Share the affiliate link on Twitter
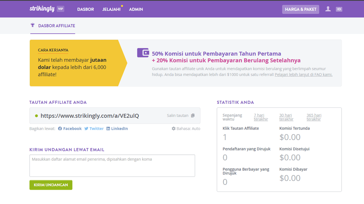The width and height of the screenshot is (364, 204). [x=94, y=128]
